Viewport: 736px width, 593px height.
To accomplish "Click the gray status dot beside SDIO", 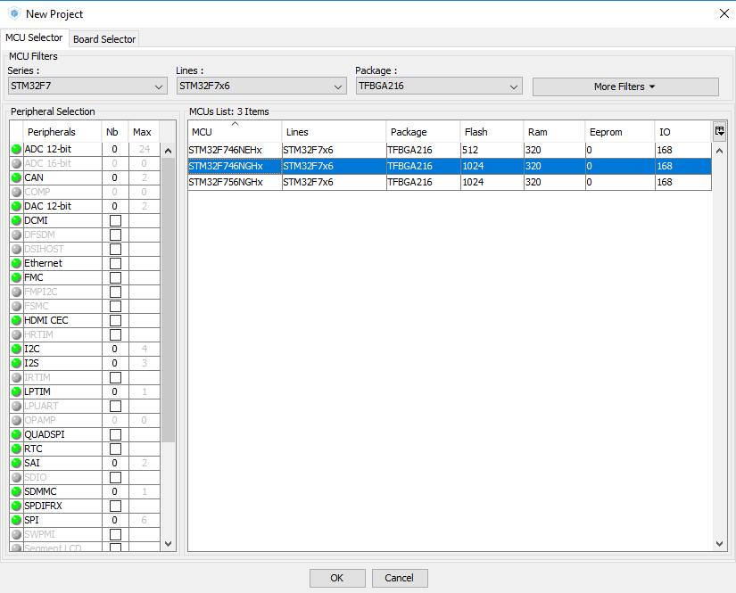I will coord(16,477).
